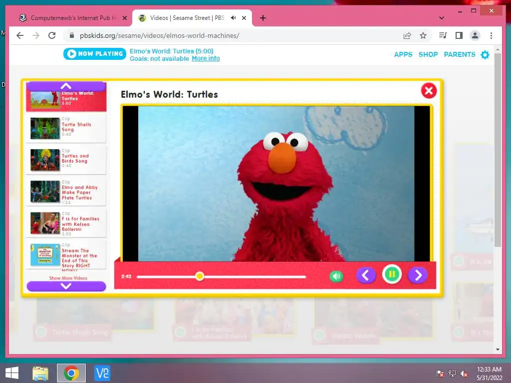Screen dimensions: 511x383
Task: Play the Turtles and Birds Song clip
Action: (x=66, y=159)
